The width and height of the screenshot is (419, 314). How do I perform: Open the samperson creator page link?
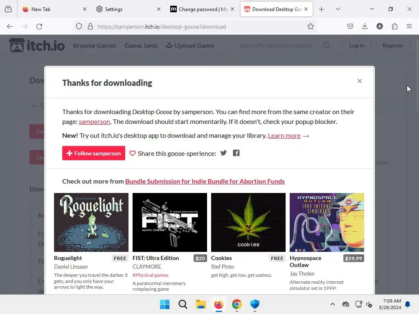(95, 122)
